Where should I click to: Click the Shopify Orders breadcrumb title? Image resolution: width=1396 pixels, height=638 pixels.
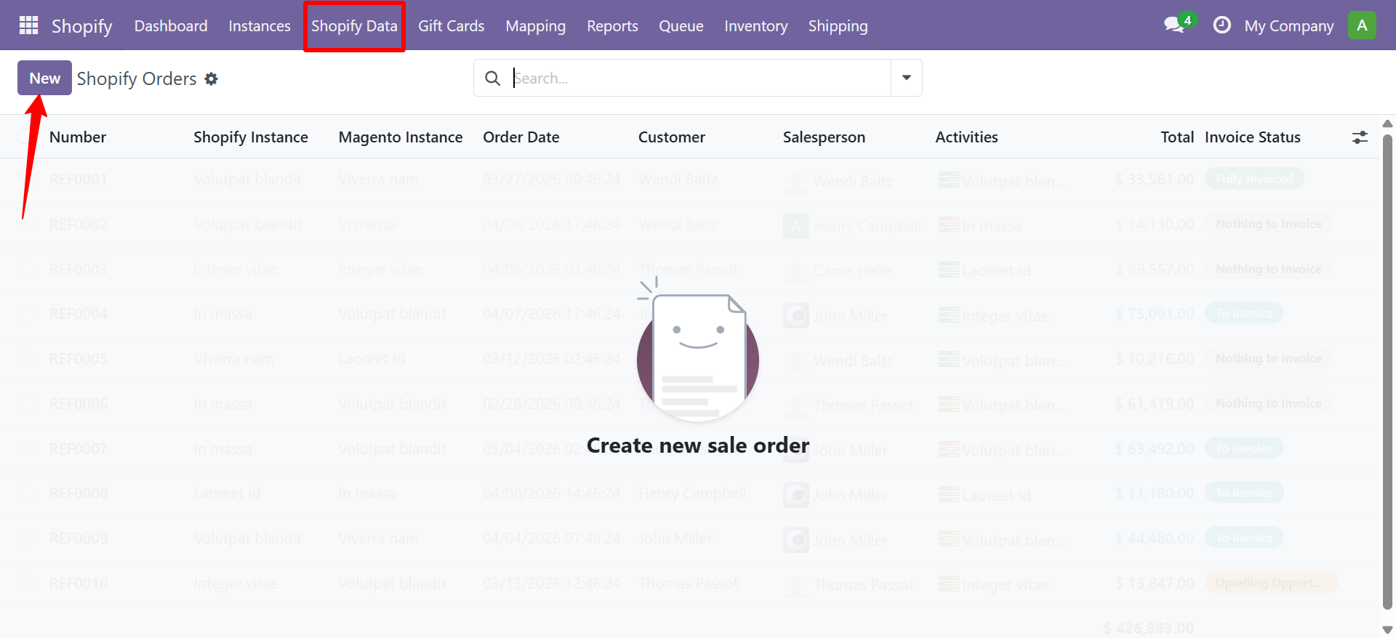coord(137,78)
